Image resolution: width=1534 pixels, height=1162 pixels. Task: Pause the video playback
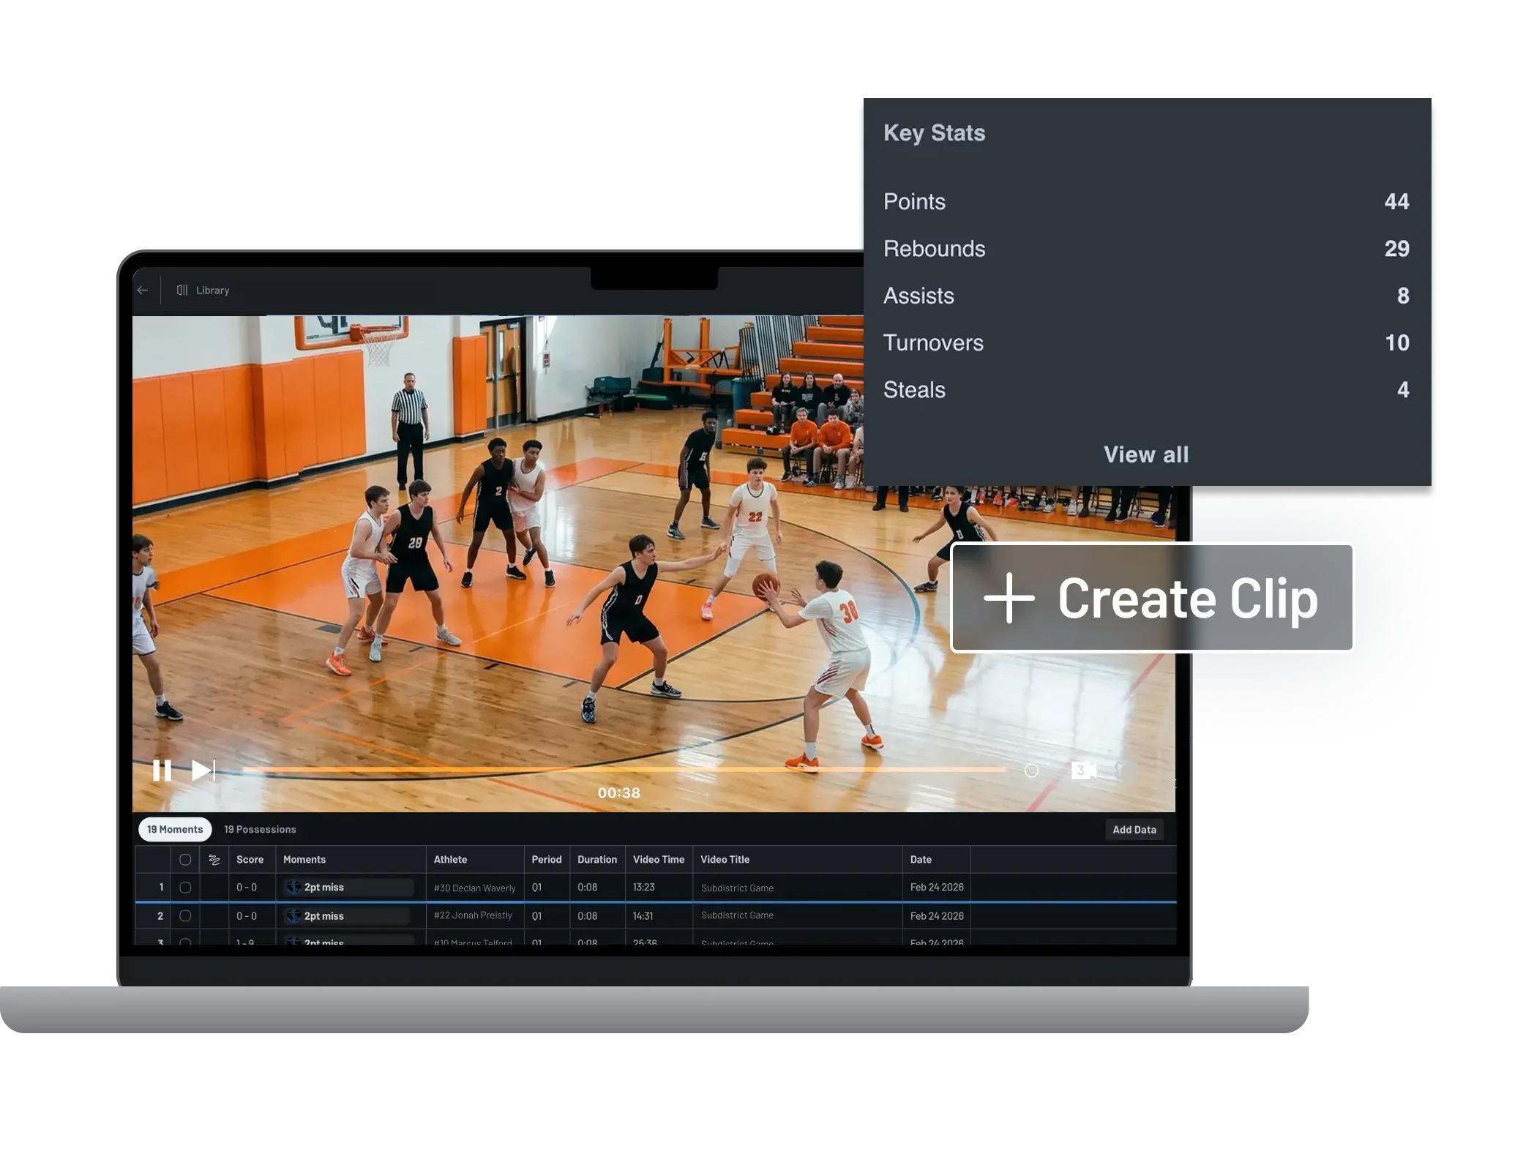click(162, 771)
